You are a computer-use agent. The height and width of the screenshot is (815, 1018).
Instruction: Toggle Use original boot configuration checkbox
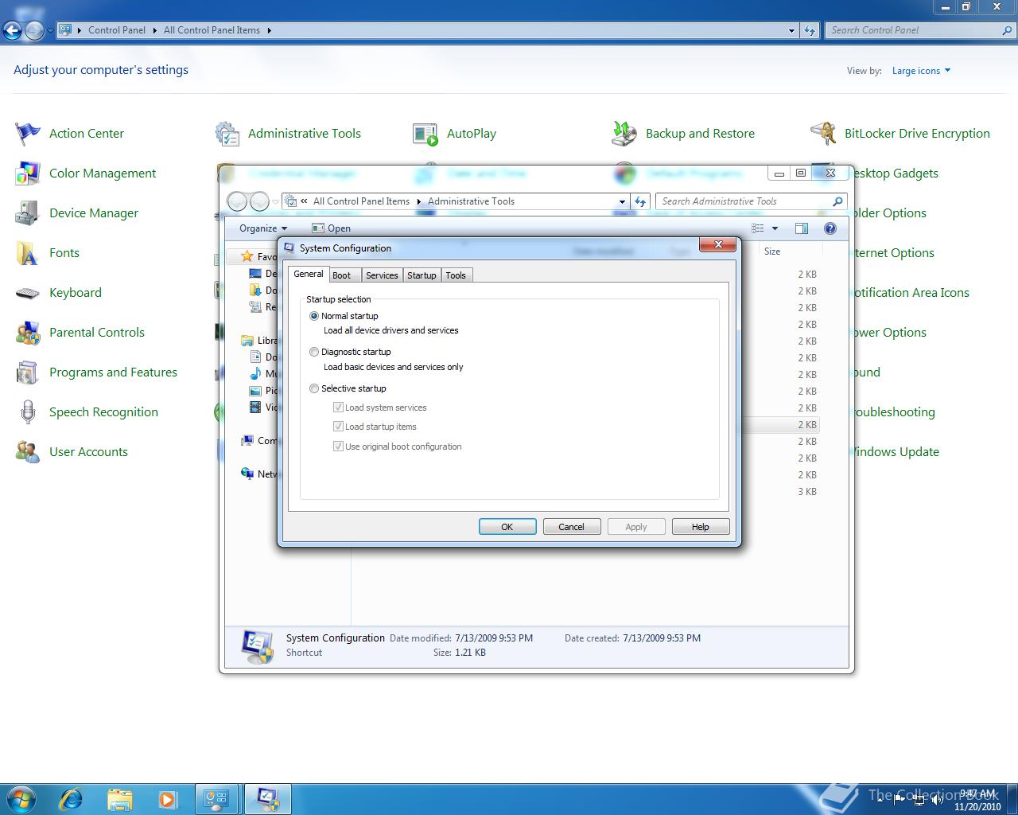click(338, 446)
